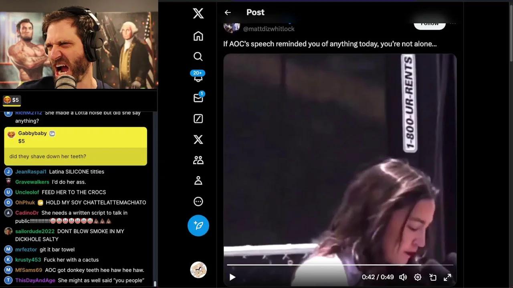Open the Communities people icon
Image resolution: width=513 pixels, height=288 pixels.
point(198,160)
